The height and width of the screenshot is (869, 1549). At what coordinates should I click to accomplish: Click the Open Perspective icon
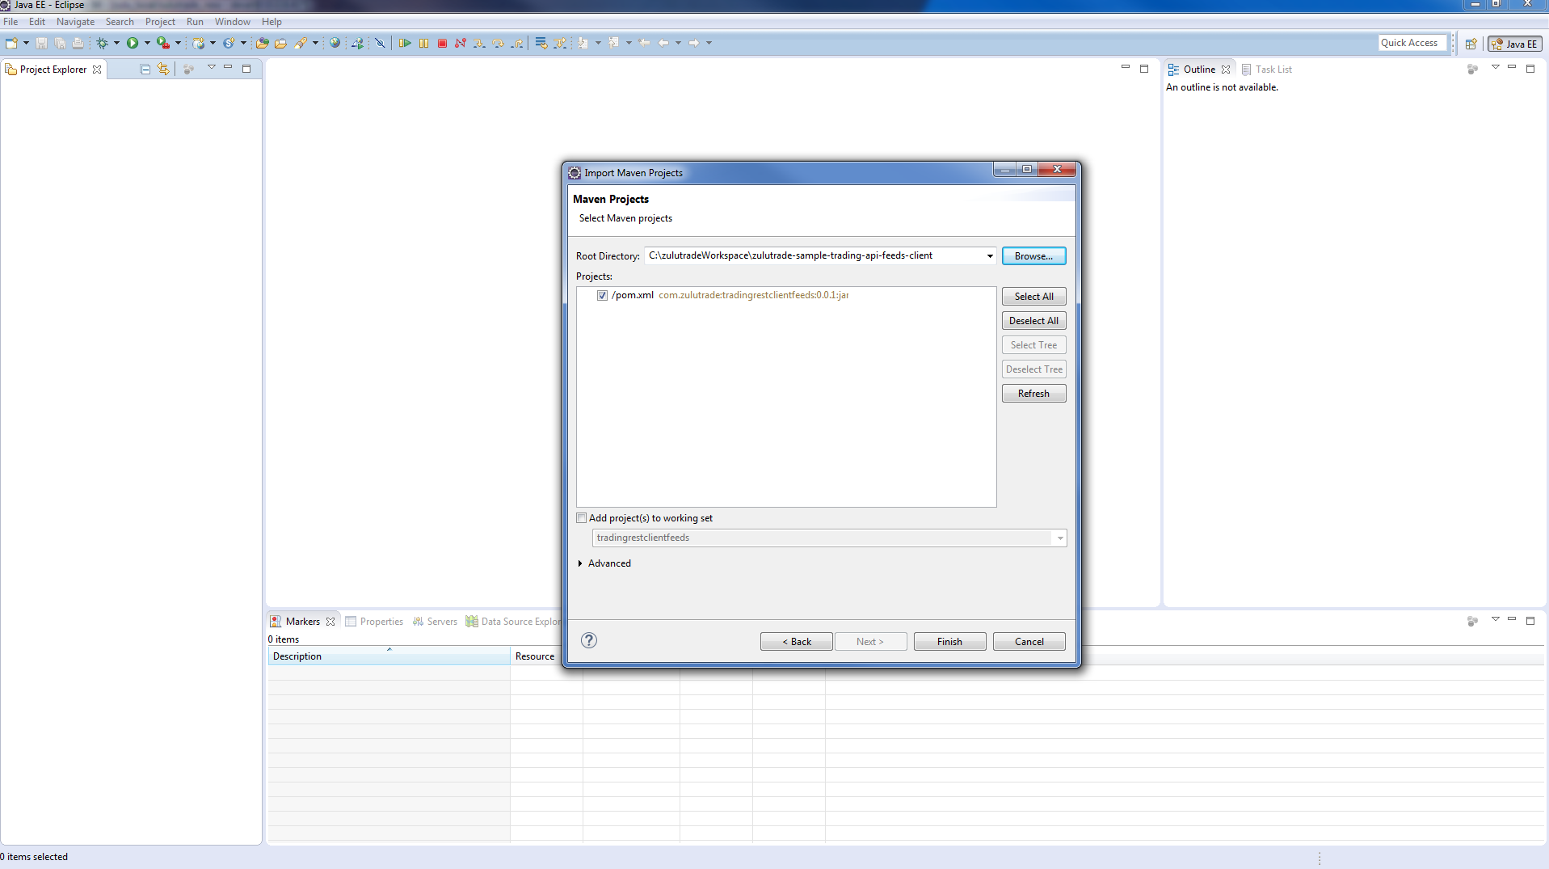click(1471, 44)
